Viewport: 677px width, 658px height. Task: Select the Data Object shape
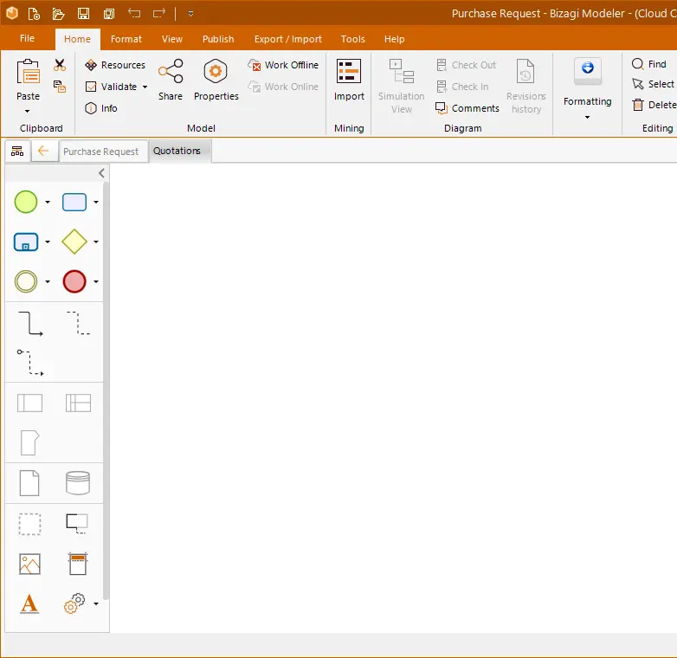(x=29, y=483)
